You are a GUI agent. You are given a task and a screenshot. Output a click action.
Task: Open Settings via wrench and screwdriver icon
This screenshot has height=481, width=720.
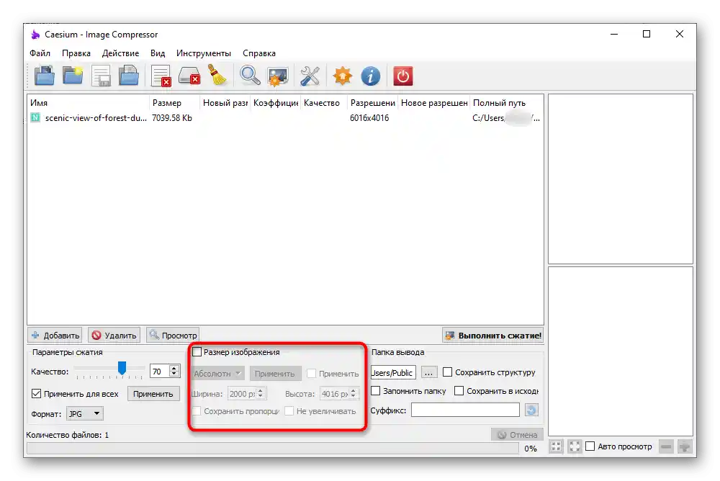click(x=310, y=76)
